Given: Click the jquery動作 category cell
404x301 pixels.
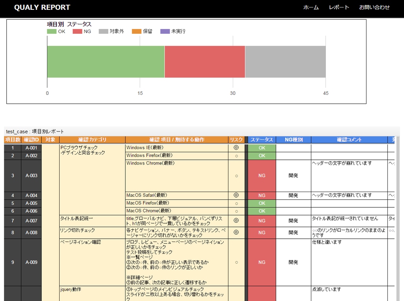Looking at the screenshot, I should click(92, 294).
